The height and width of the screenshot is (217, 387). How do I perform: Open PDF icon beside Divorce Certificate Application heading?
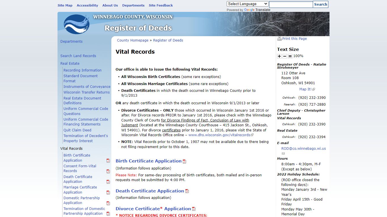[x=194, y=209]
